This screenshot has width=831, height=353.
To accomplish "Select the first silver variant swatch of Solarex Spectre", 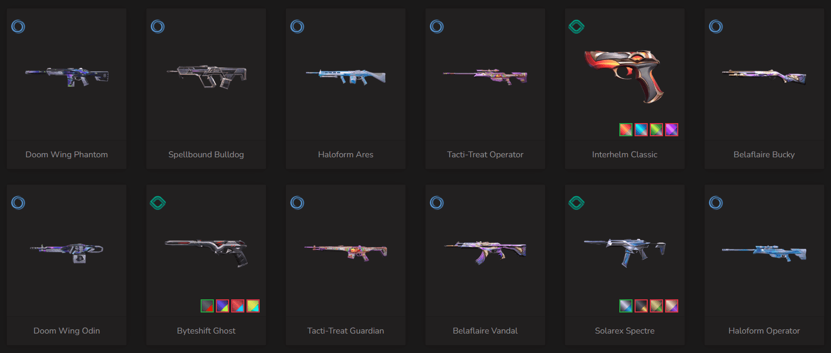I will (626, 306).
